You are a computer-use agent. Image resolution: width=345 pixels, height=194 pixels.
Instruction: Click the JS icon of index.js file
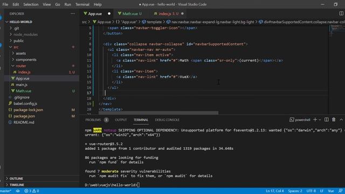pos(15,72)
